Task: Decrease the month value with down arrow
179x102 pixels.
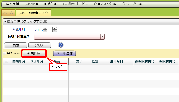Action: [x=55, y=31]
